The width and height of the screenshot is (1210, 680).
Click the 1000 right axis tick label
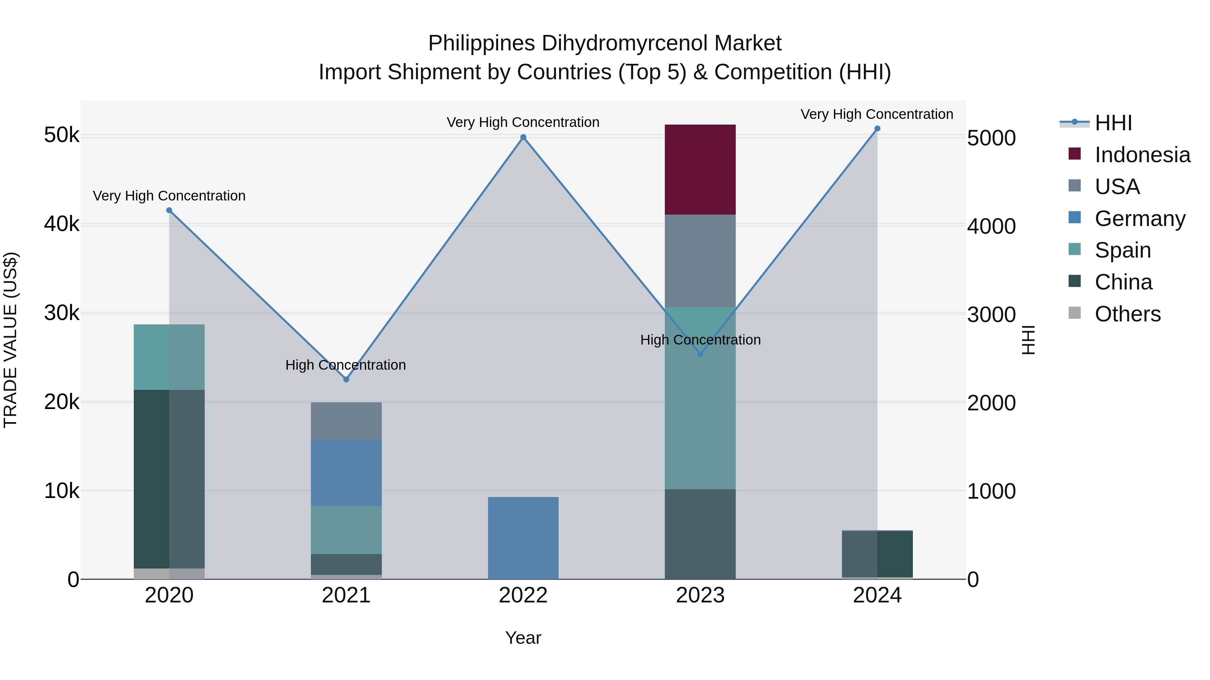click(992, 491)
